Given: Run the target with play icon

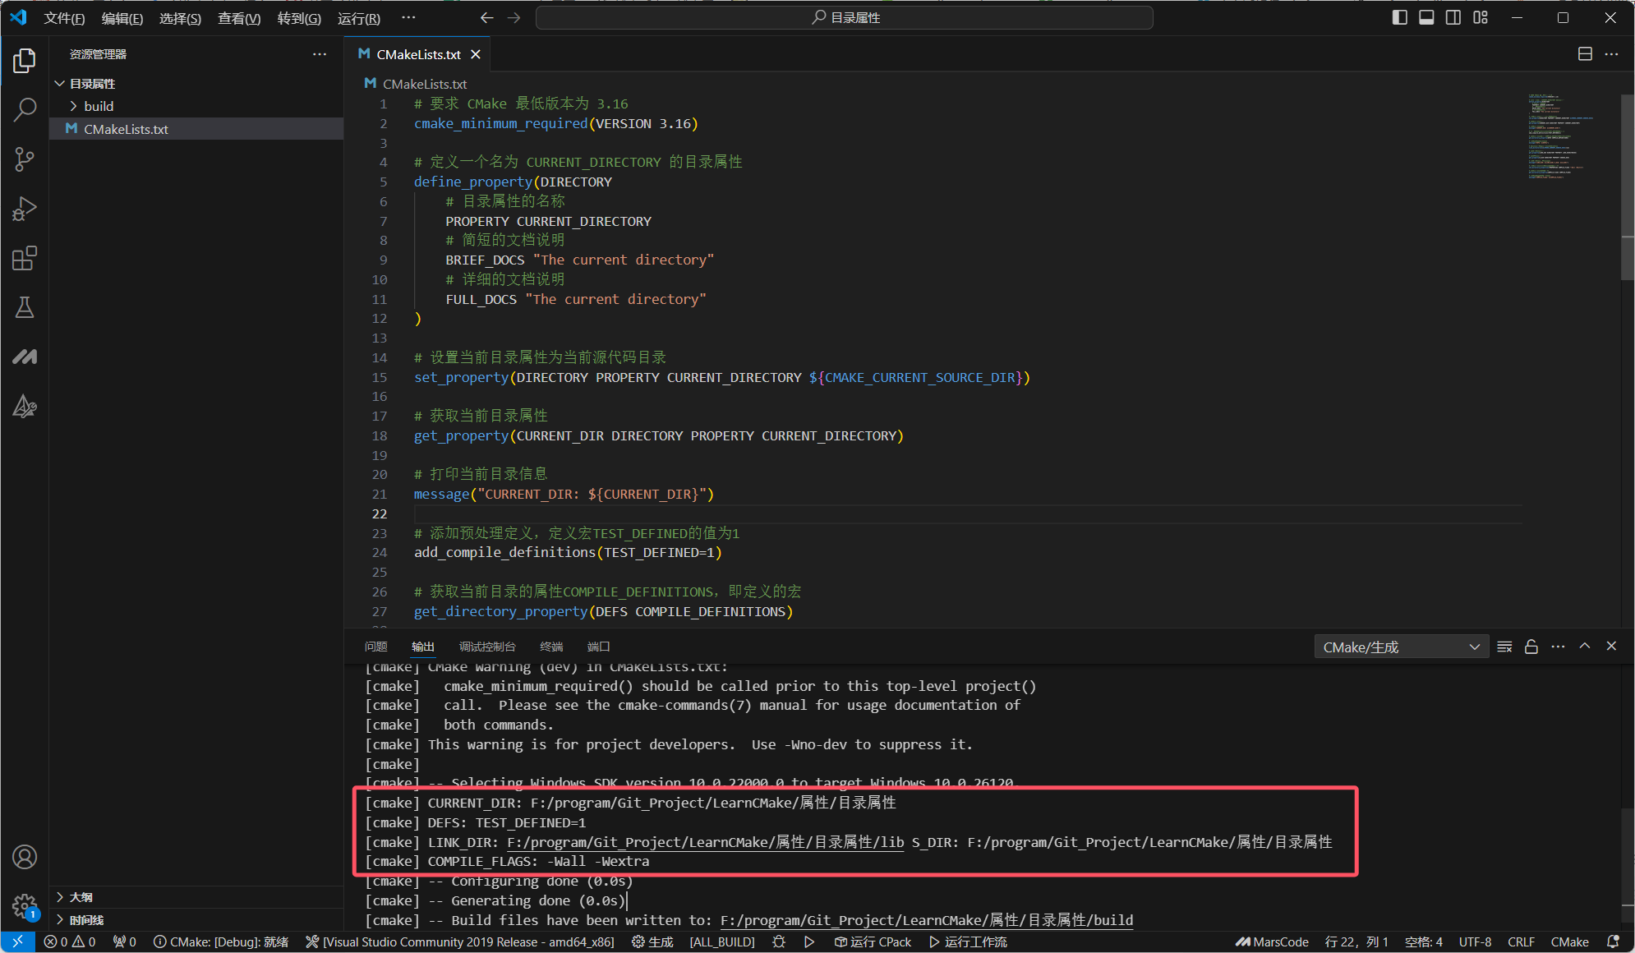Looking at the screenshot, I should tap(809, 941).
